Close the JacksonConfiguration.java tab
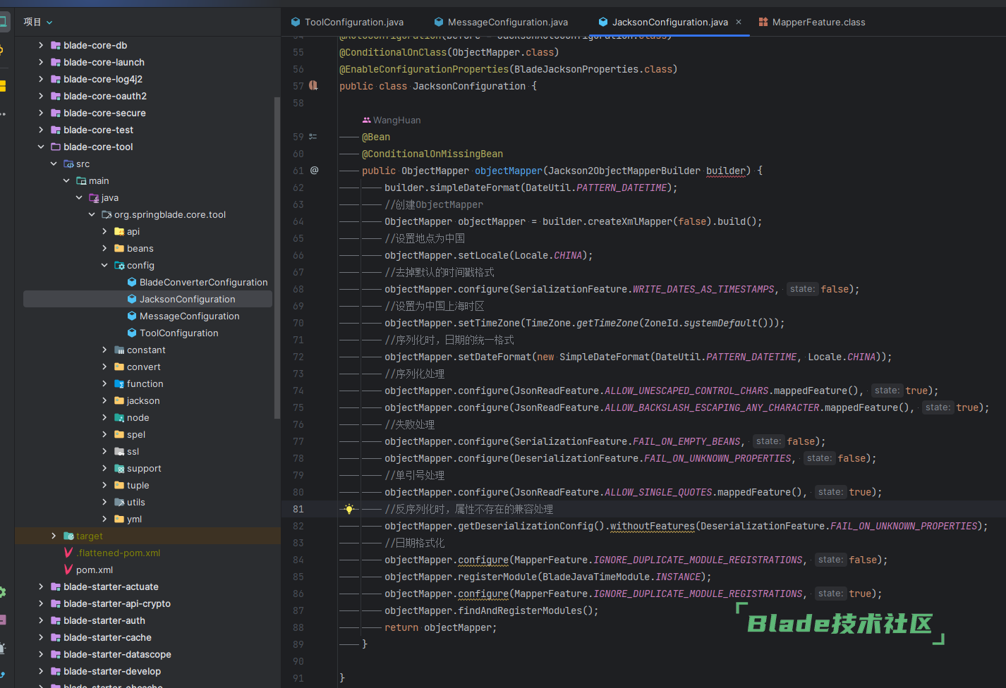The width and height of the screenshot is (1006, 688). point(739,23)
